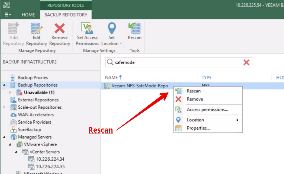Select vCenter Servers in the tree
This screenshot has height=174, width=284.
[x=45, y=152]
